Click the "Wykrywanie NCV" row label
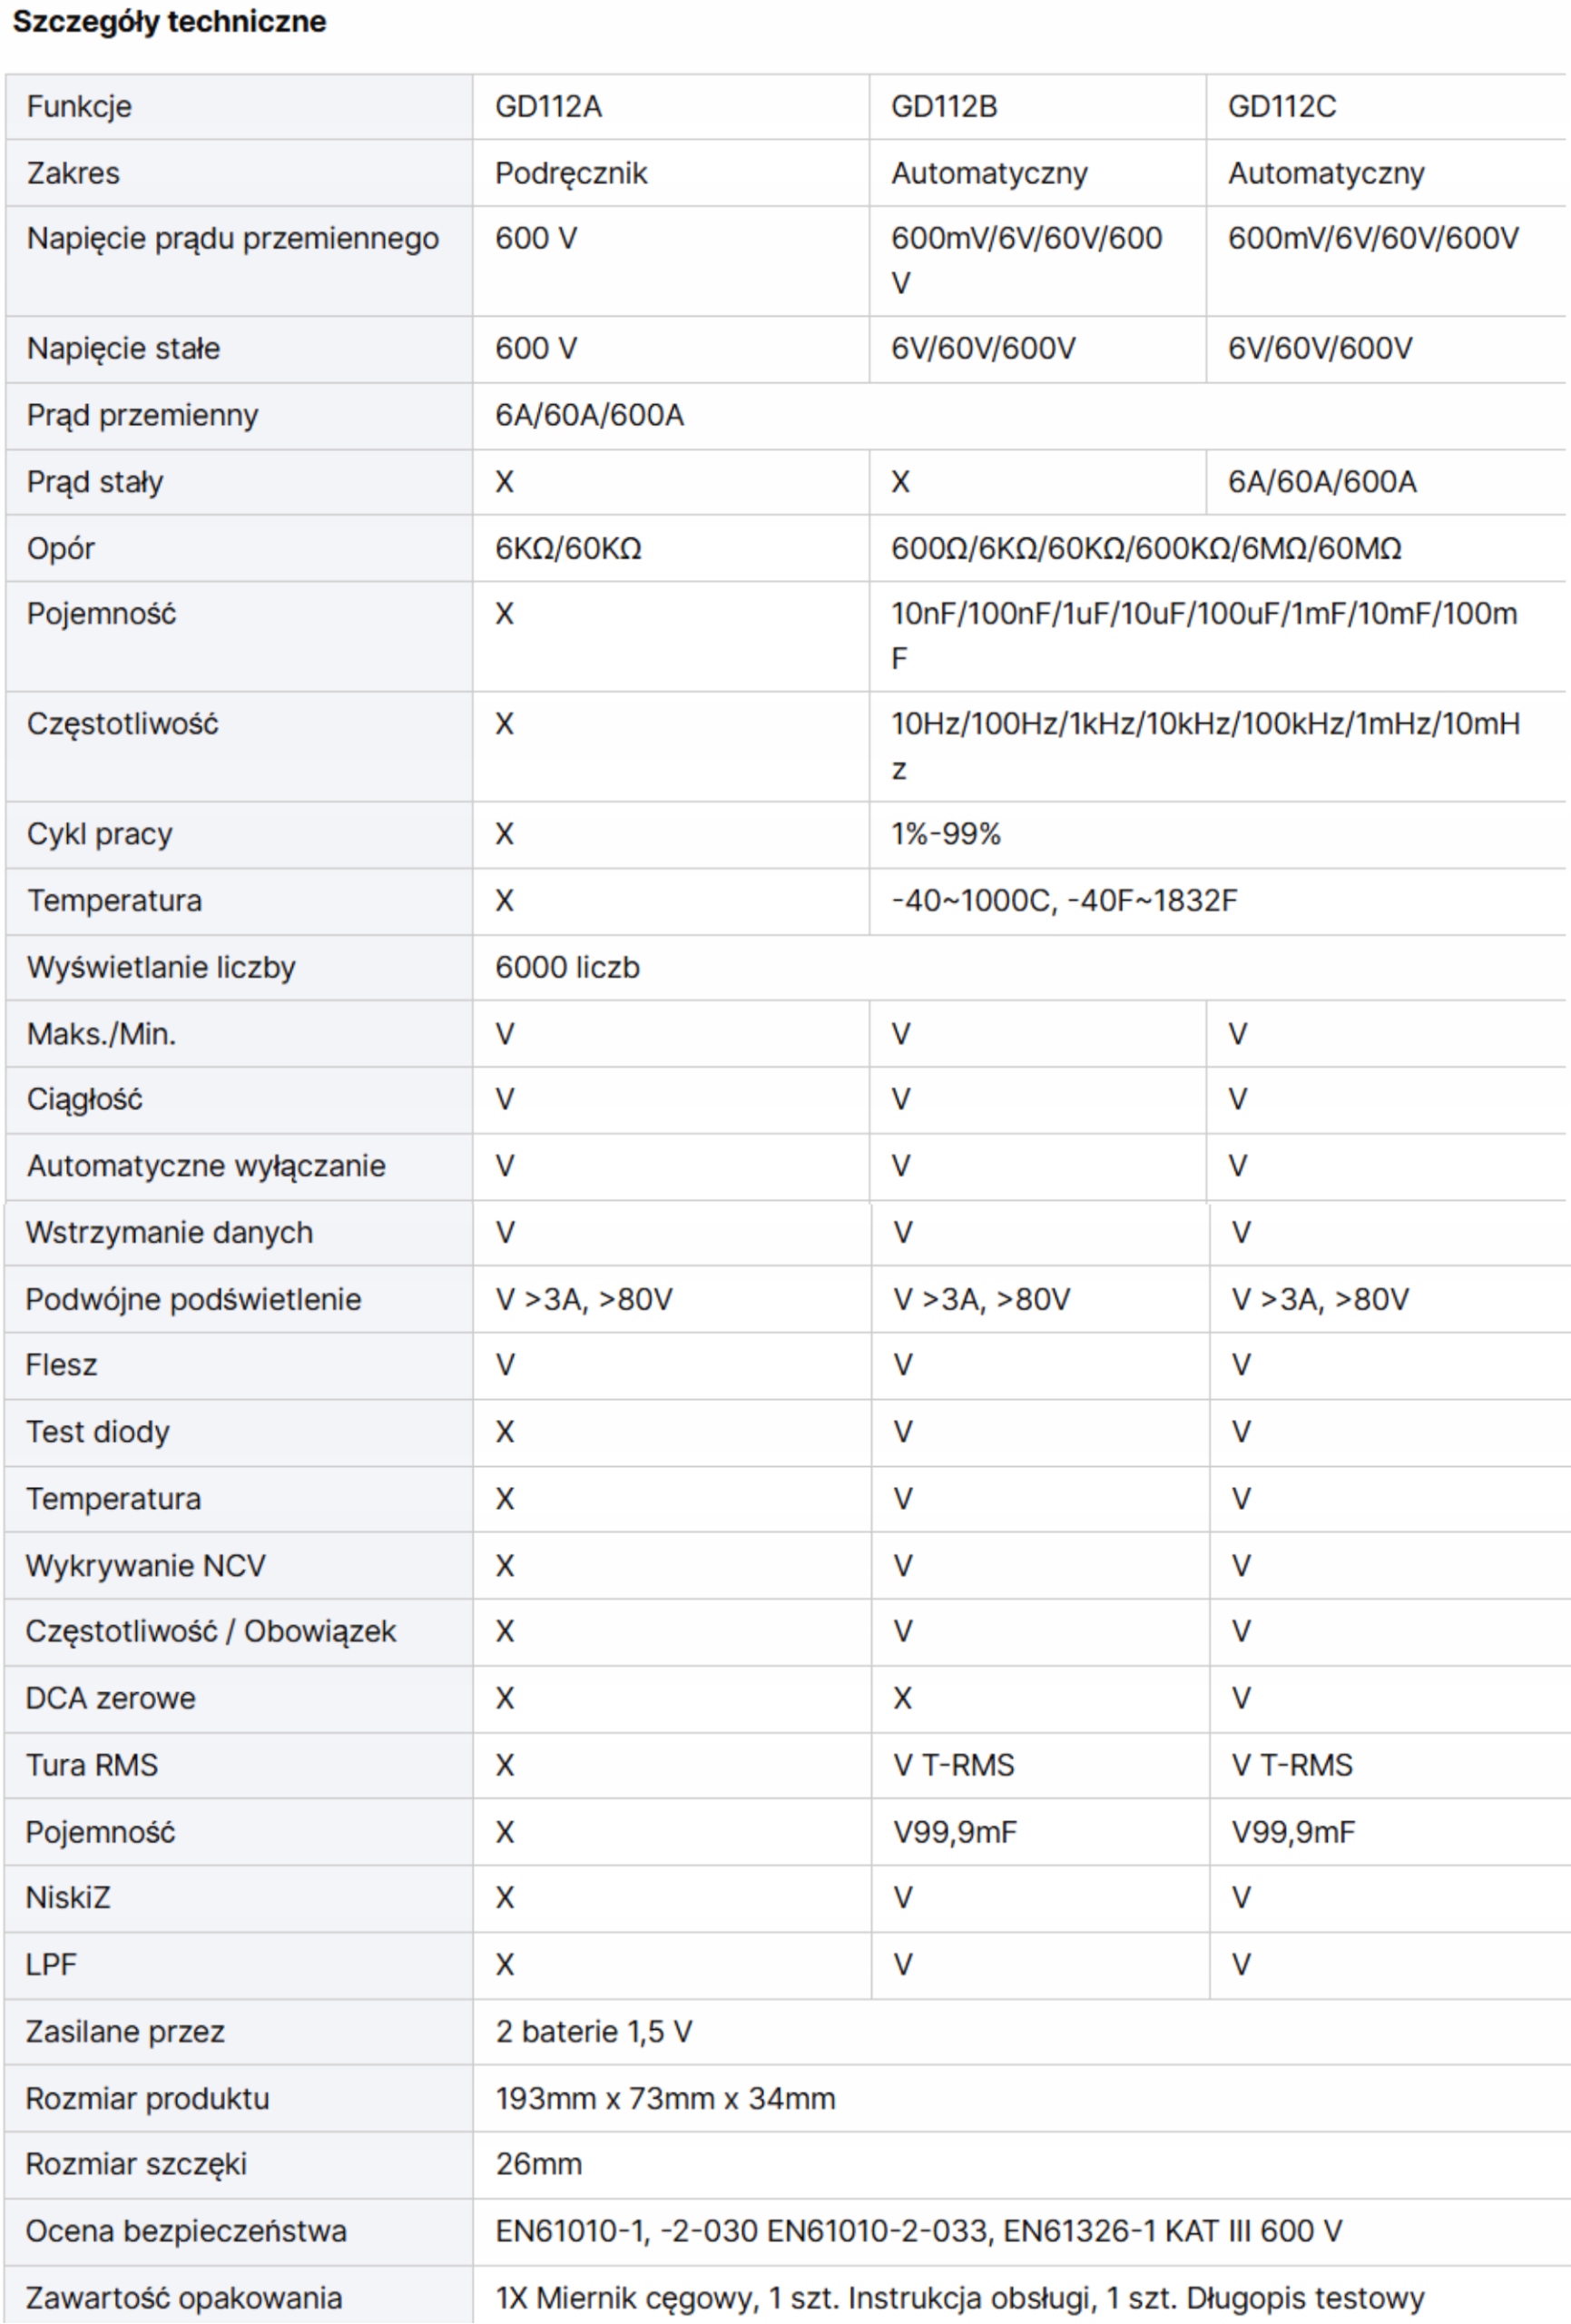Screen dimensions: 1571x2324 point(145,1565)
